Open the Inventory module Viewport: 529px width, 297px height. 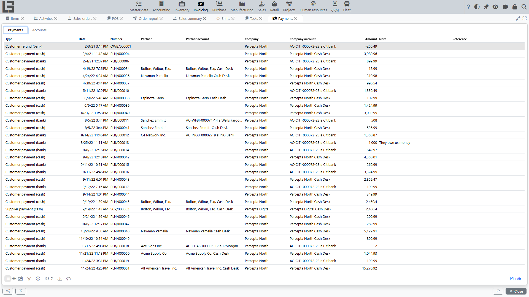pos(182,7)
